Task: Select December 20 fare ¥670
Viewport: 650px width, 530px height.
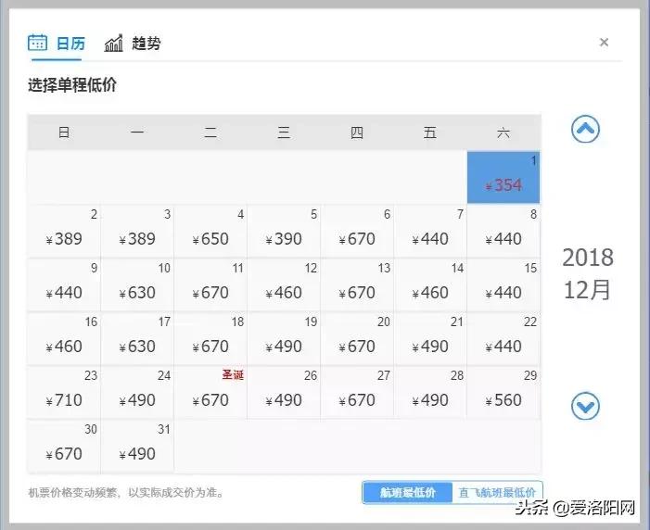Action: tap(357, 338)
